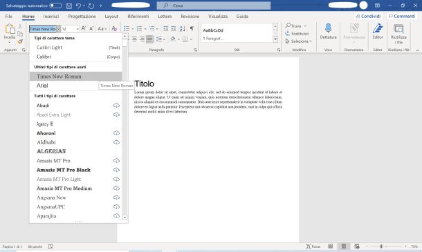Switch to the Progettazione tab
The height and width of the screenshot is (252, 422).
coord(82,17)
